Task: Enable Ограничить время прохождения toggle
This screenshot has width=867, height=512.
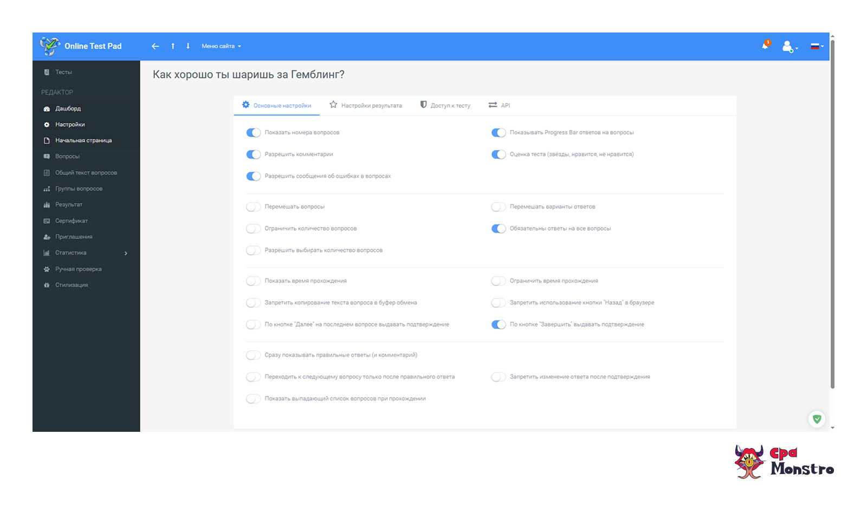Action: 499,281
